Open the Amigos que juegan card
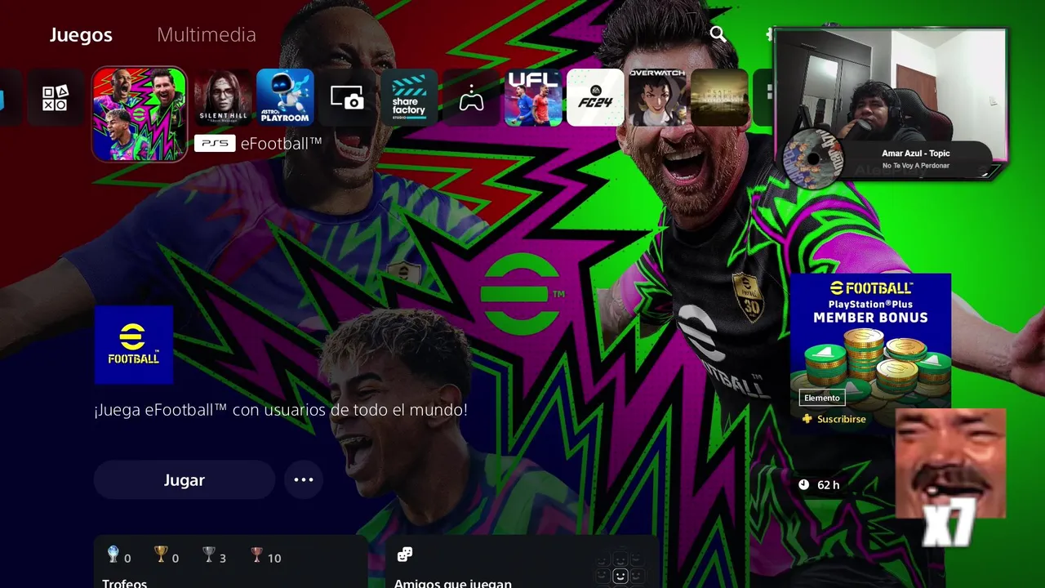Screen dimensions: 1045x588 click(522, 562)
